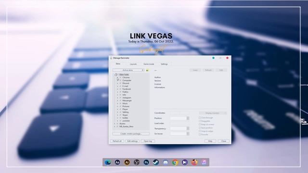Click the teal minimize dot in Manage Rainmeter

pos(213,58)
